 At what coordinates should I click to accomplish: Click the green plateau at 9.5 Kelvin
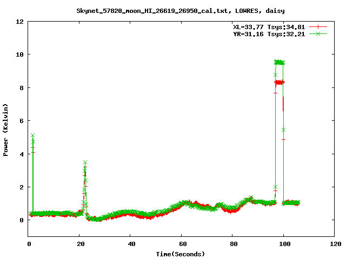[x=280, y=63]
